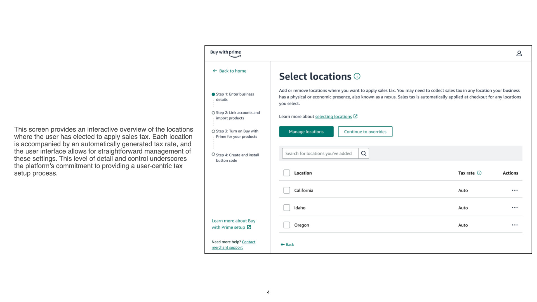This screenshot has width=537, height=302.
Task: Toggle the select-all Location header checkbox
Action: [286, 173]
